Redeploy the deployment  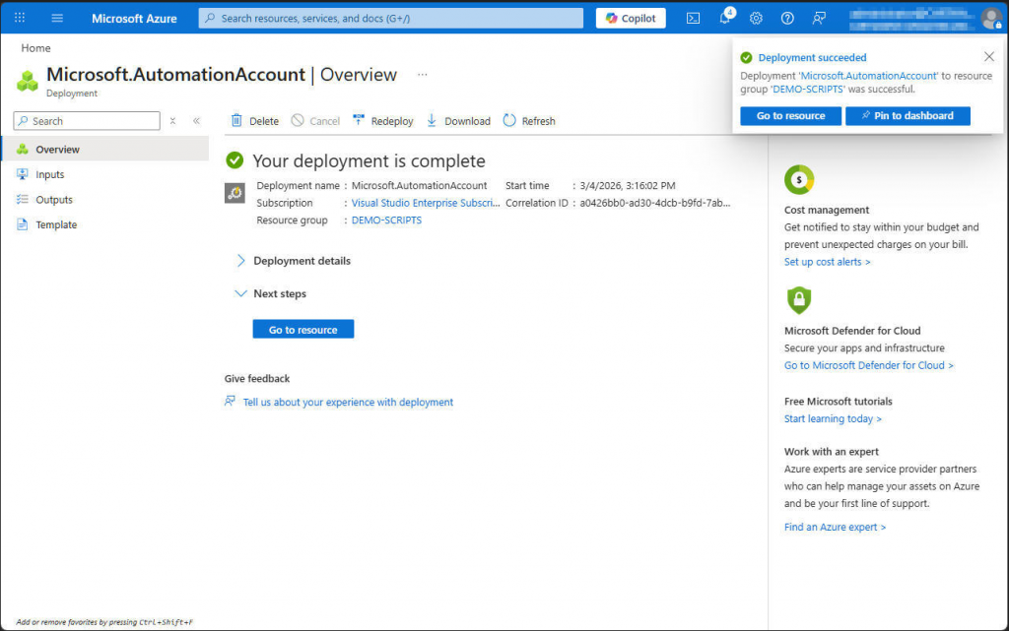382,120
